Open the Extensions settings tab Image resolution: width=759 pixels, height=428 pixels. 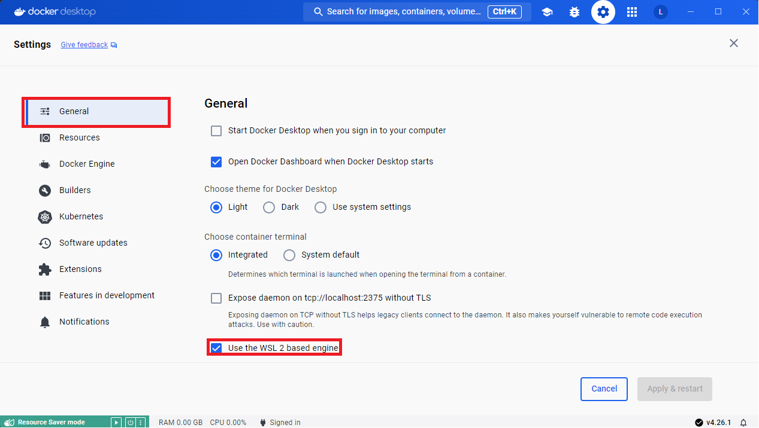[97, 269]
